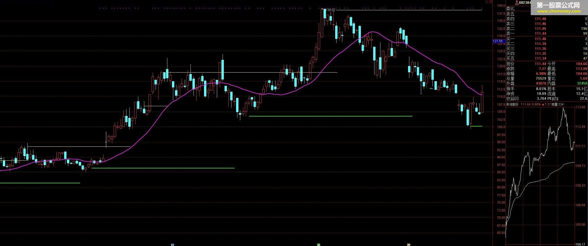Click the 139.02 peak price label
Viewport: 588px width, 246px height.
331,10
